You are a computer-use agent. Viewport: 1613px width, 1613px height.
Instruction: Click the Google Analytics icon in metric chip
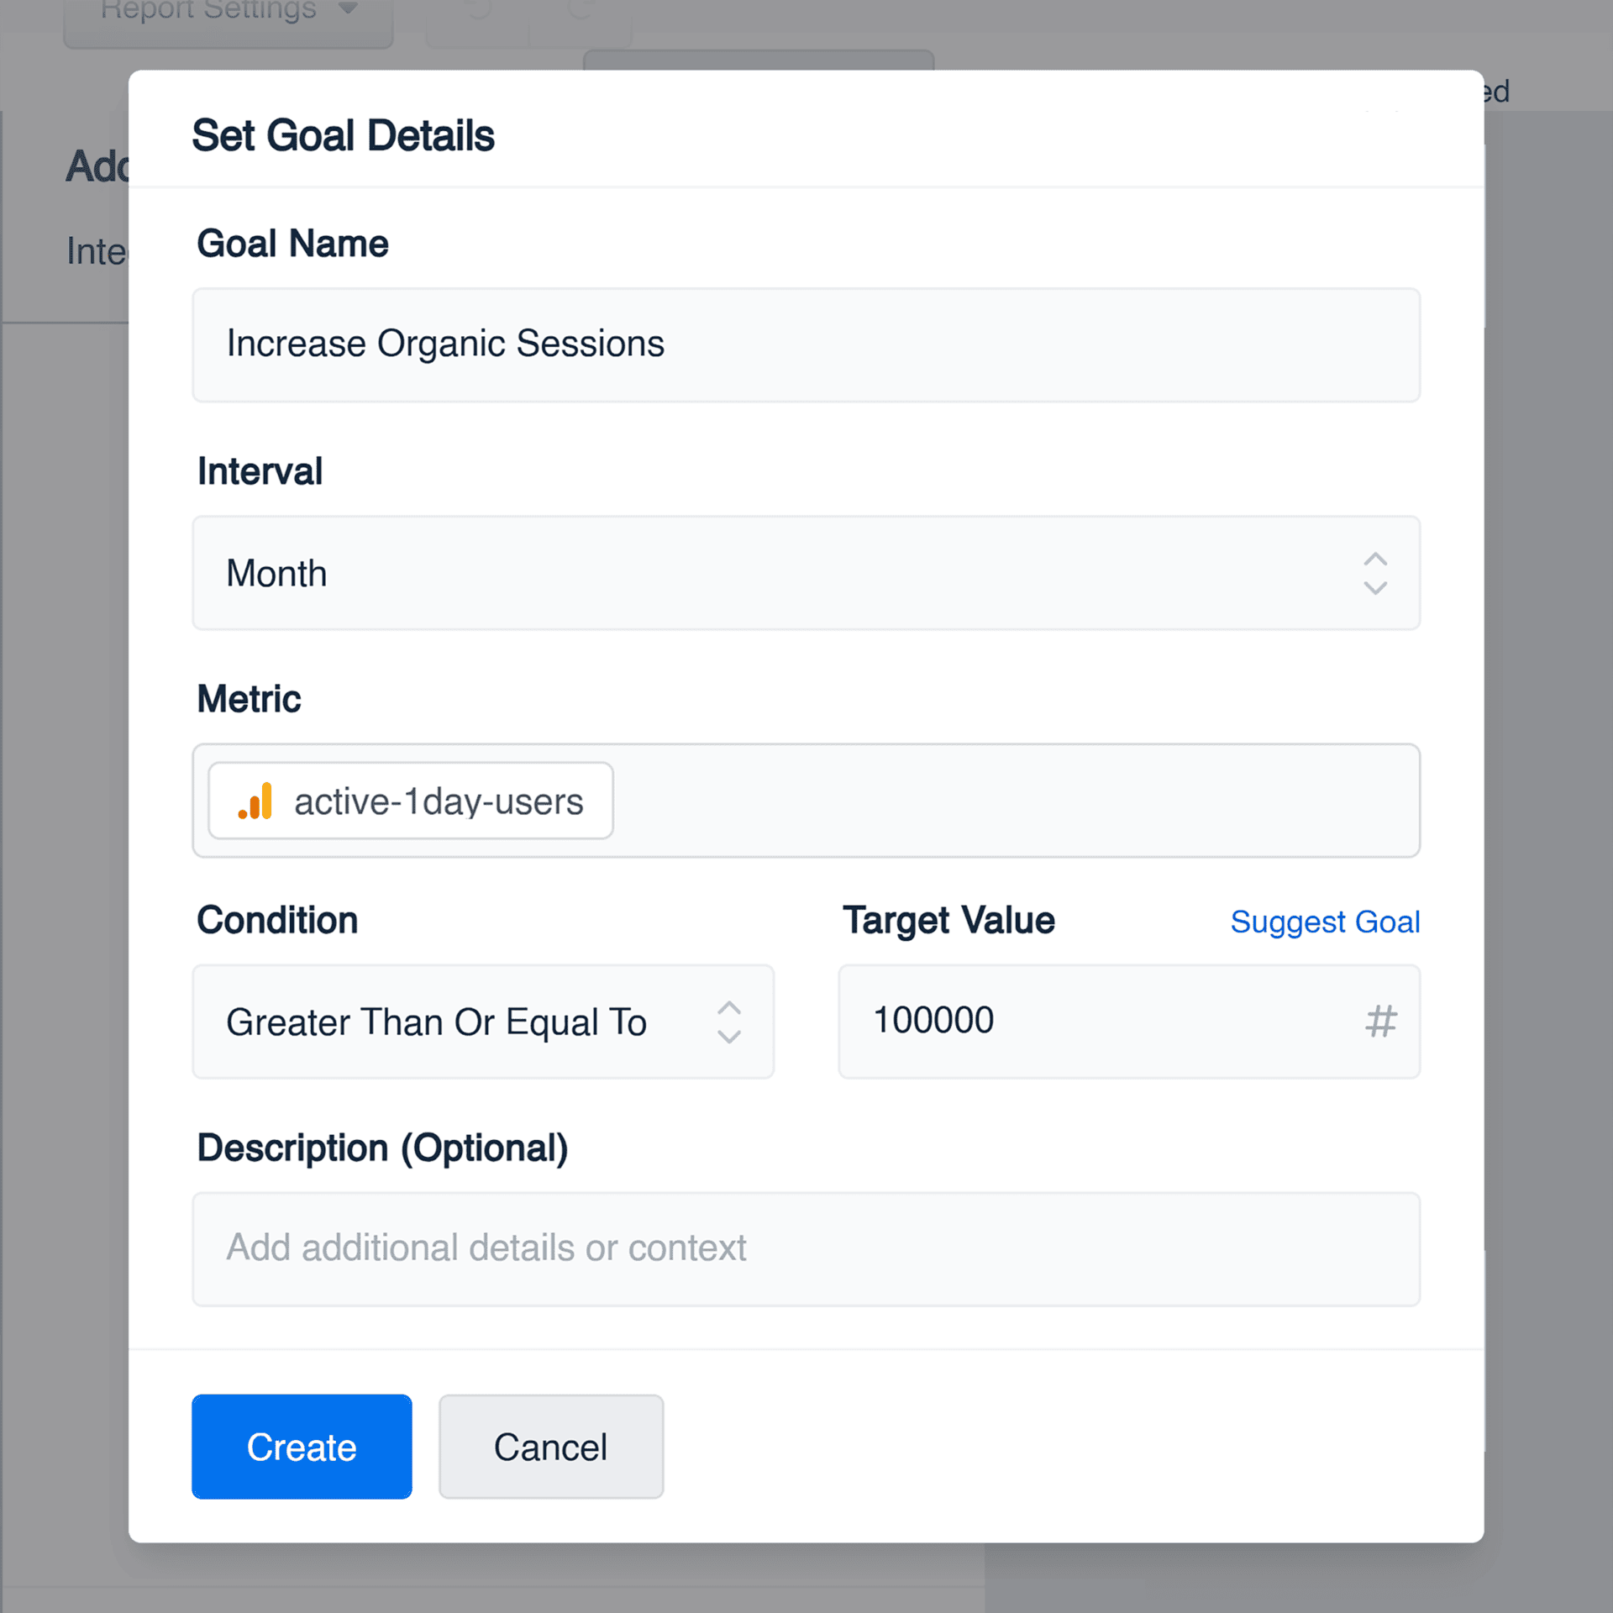pyautogui.click(x=255, y=801)
